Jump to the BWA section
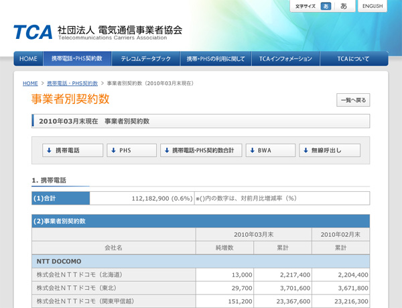Viewport: 402px width, 308px height. [x=270, y=150]
